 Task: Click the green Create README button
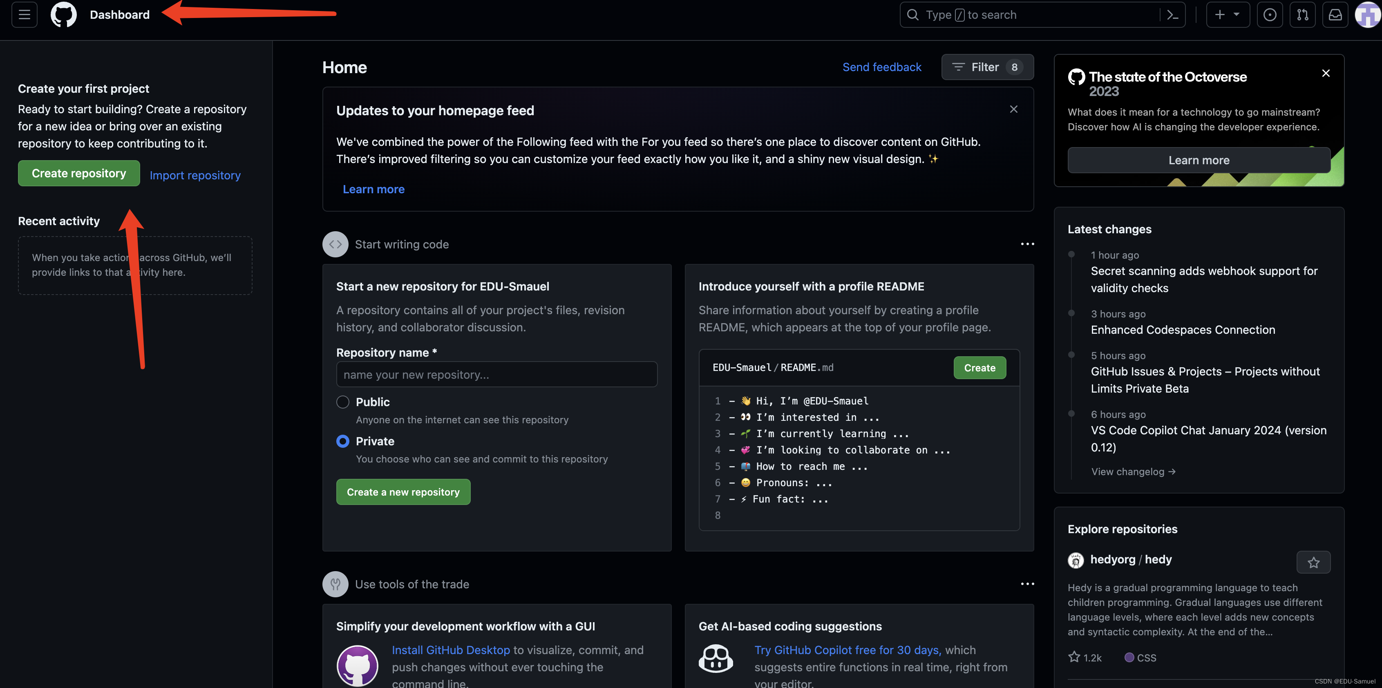(979, 368)
